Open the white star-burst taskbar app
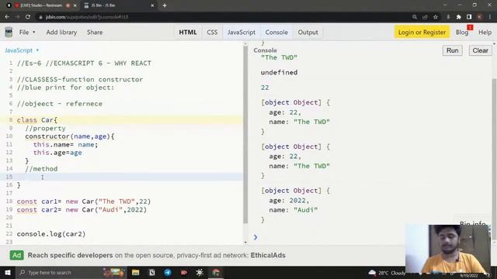This screenshot has width=497, height=279. click(200, 272)
